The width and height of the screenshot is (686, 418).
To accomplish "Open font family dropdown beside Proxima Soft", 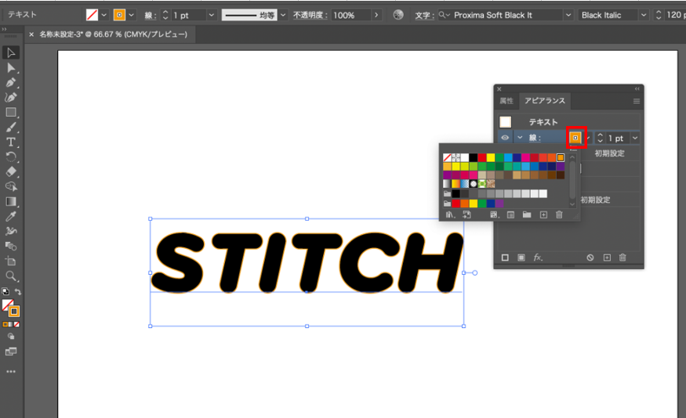I will click(x=568, y=15).
